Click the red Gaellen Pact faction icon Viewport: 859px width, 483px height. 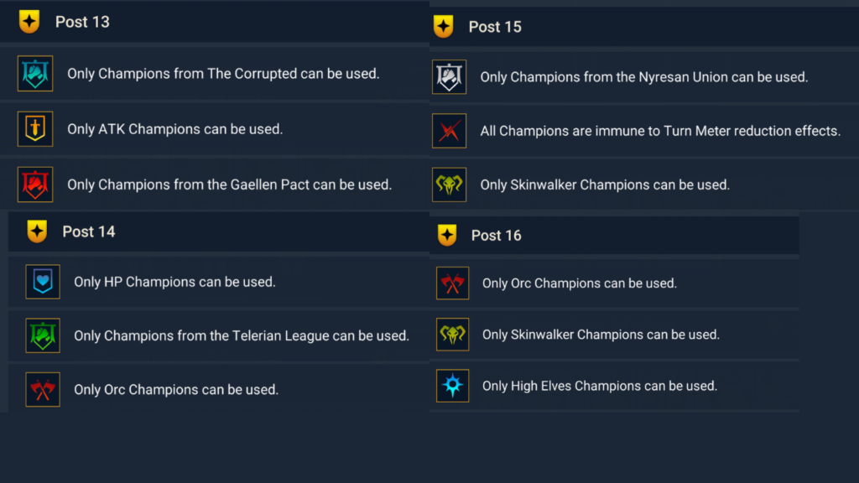[x=35, y=184]
